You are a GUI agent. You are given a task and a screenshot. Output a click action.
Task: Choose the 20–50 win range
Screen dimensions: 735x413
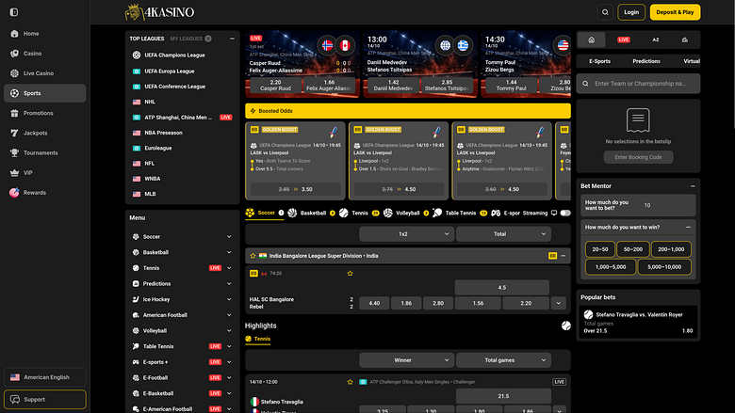[600, 249]
